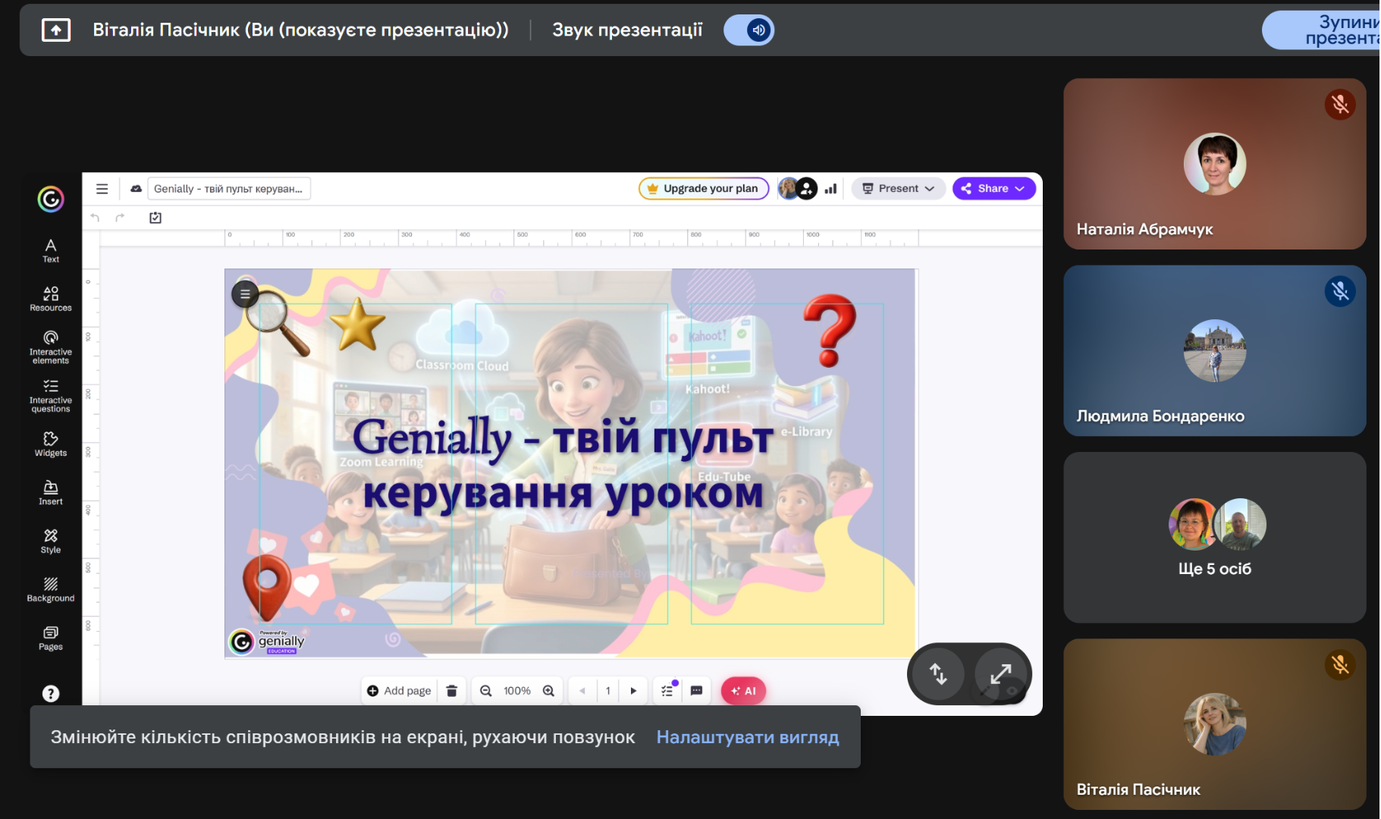This screenshot has height=819, width=1381.
Task: Open the Widgets panel
Action: 50,444
